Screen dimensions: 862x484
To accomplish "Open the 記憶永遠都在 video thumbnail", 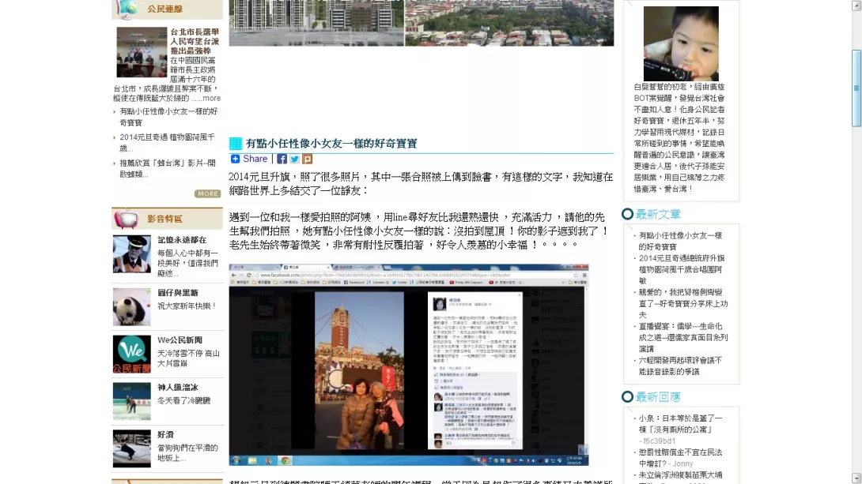I will pyautogui.click(x=131, y=254).
